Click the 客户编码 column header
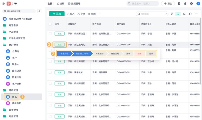 click(121, 24)
